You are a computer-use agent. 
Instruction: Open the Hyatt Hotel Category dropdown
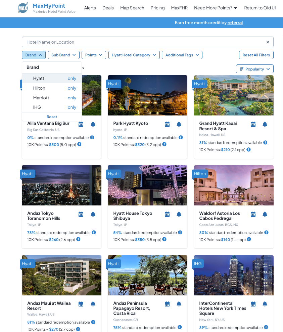click(x=134, y=55)
